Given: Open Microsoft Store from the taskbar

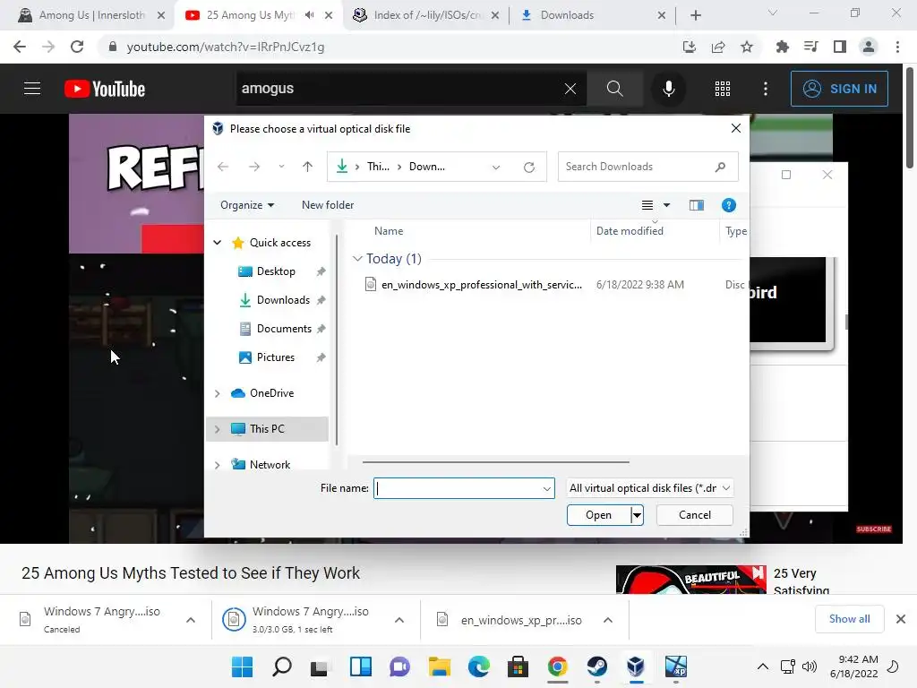Looking at the screenshot, I should [x=518, y=666].
